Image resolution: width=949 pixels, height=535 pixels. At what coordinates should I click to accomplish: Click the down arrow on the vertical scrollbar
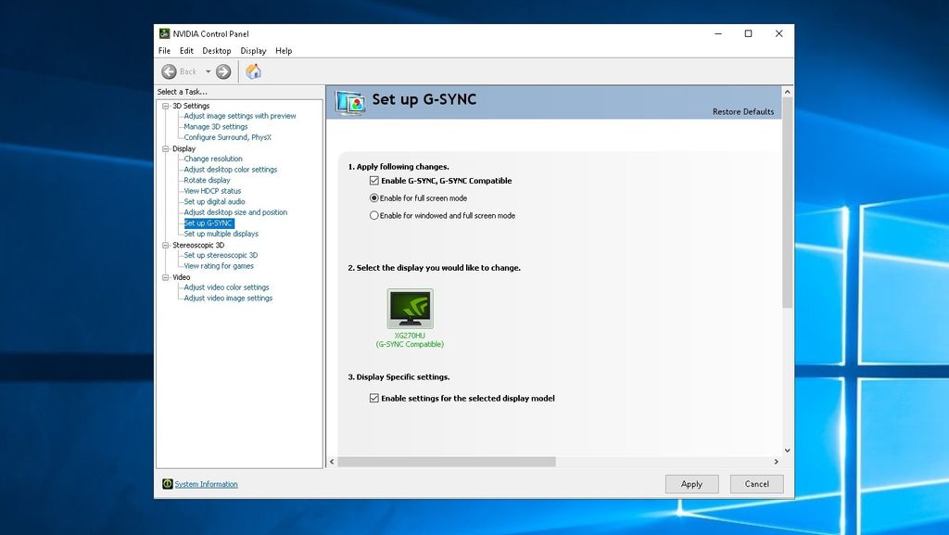point(787,450)
